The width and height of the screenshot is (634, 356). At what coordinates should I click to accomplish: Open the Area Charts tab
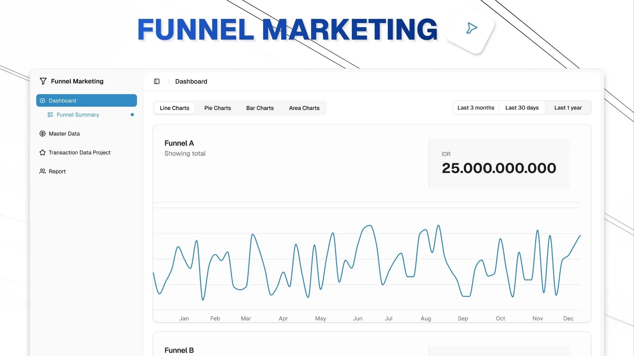(304, 108)
